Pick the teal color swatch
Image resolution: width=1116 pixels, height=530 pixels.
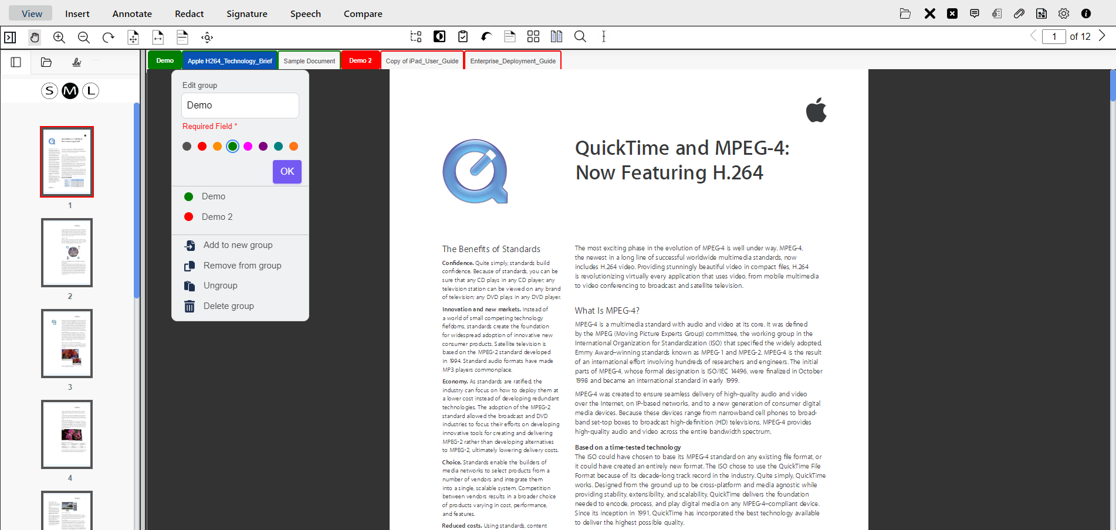(278, 147)
